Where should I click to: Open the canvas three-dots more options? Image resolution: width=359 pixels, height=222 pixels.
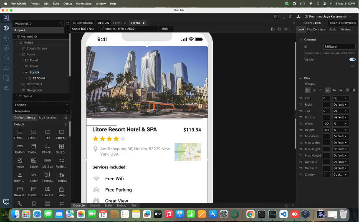click(x=293, y=29)
